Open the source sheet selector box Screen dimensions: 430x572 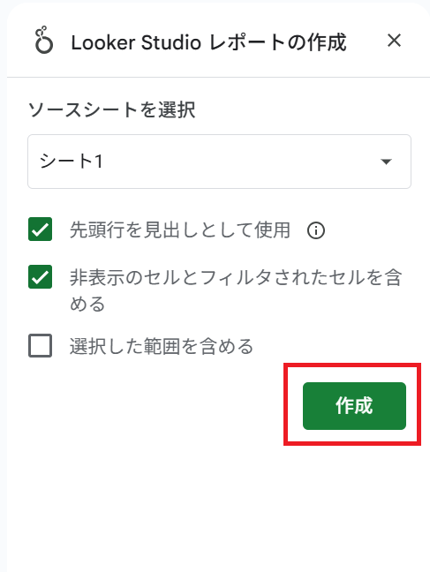click(x=219, y=162)
